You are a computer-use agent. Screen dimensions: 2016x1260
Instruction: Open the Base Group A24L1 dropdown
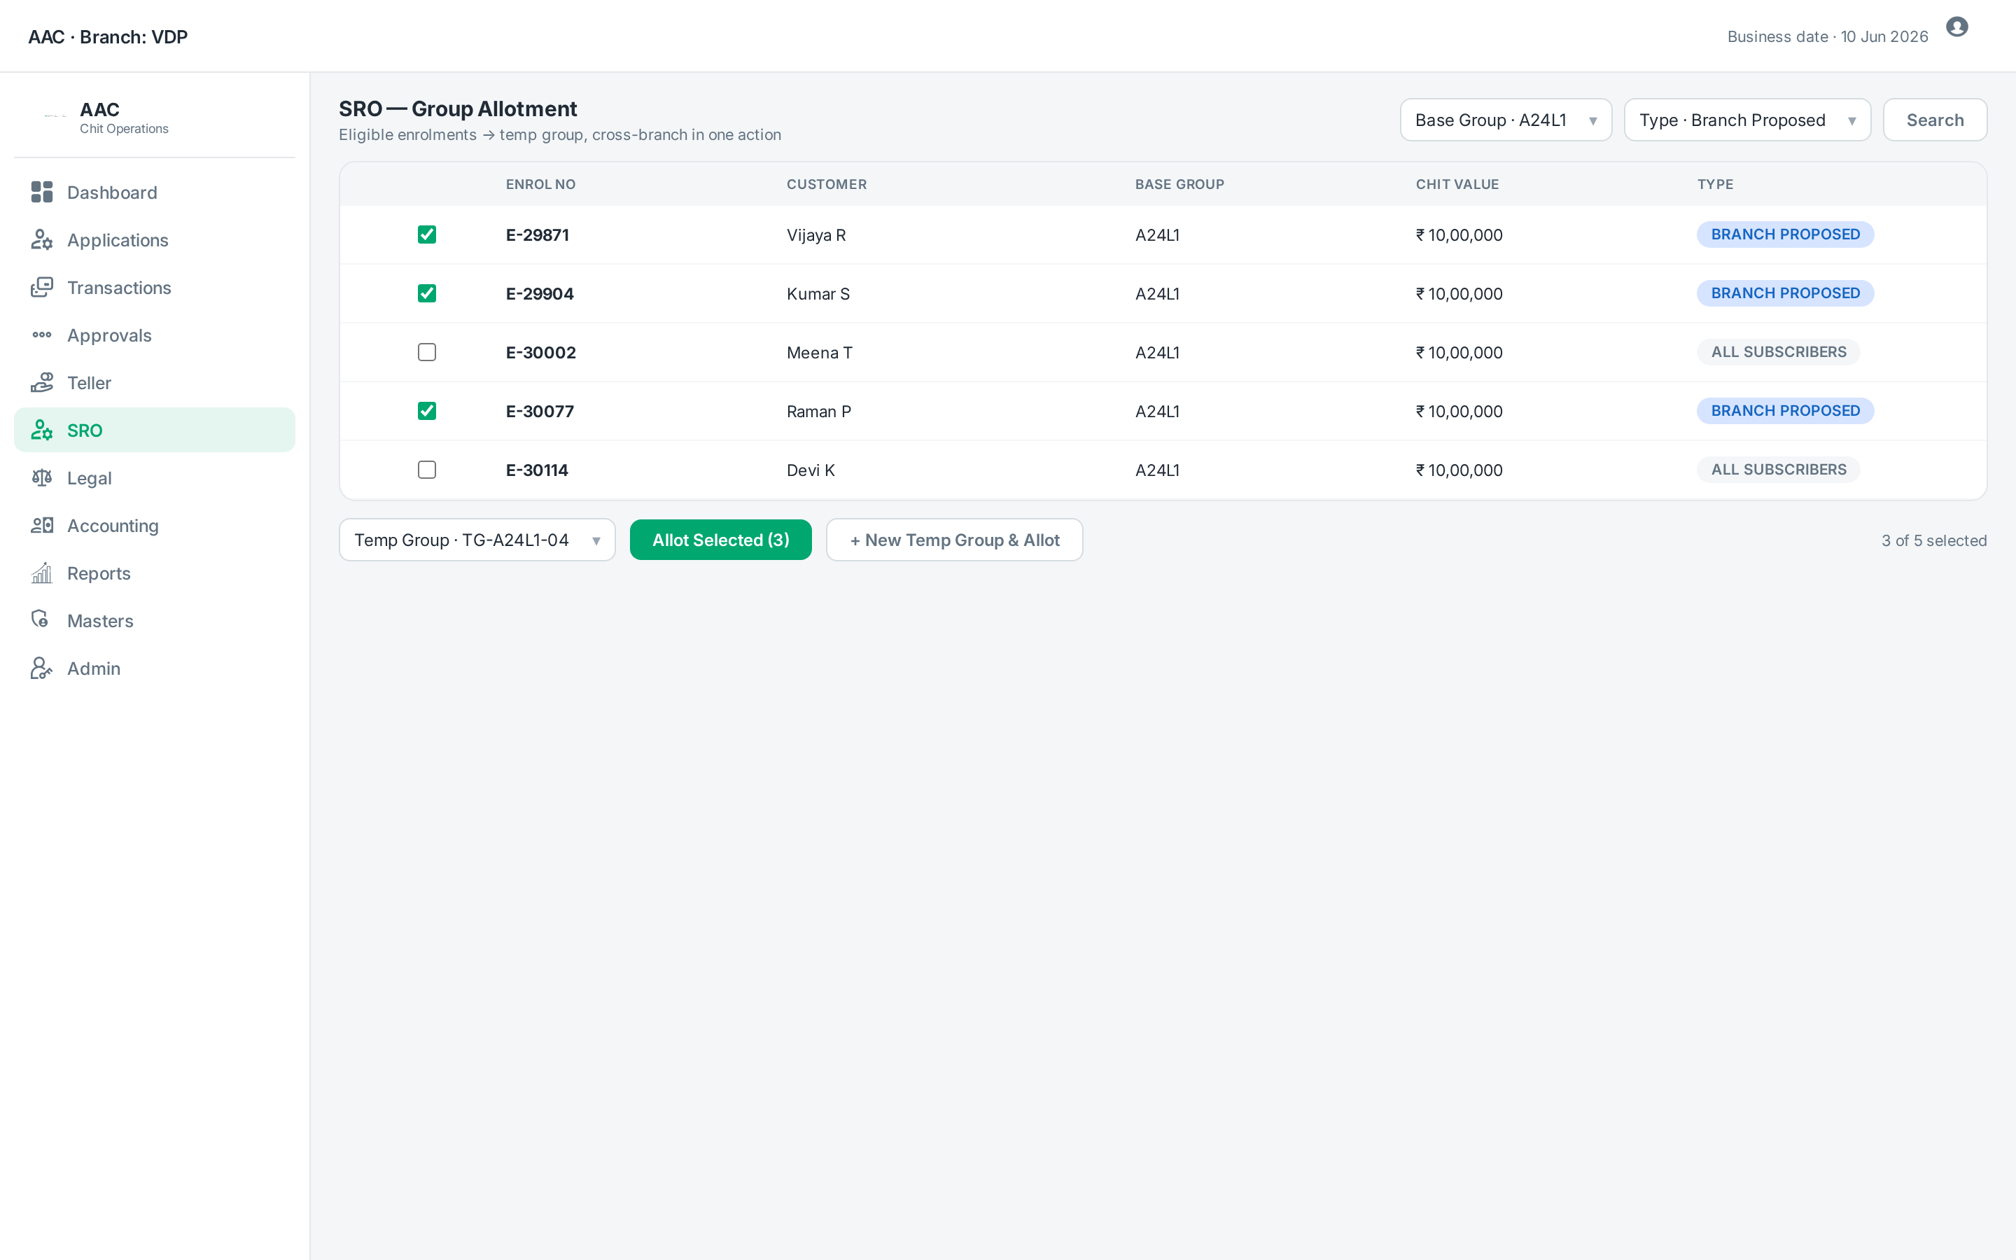click(1505, 120)
